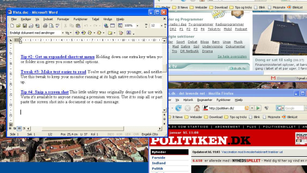Click the 'Se hele oversigten' link
307x173 pixels.
point(232,57)
